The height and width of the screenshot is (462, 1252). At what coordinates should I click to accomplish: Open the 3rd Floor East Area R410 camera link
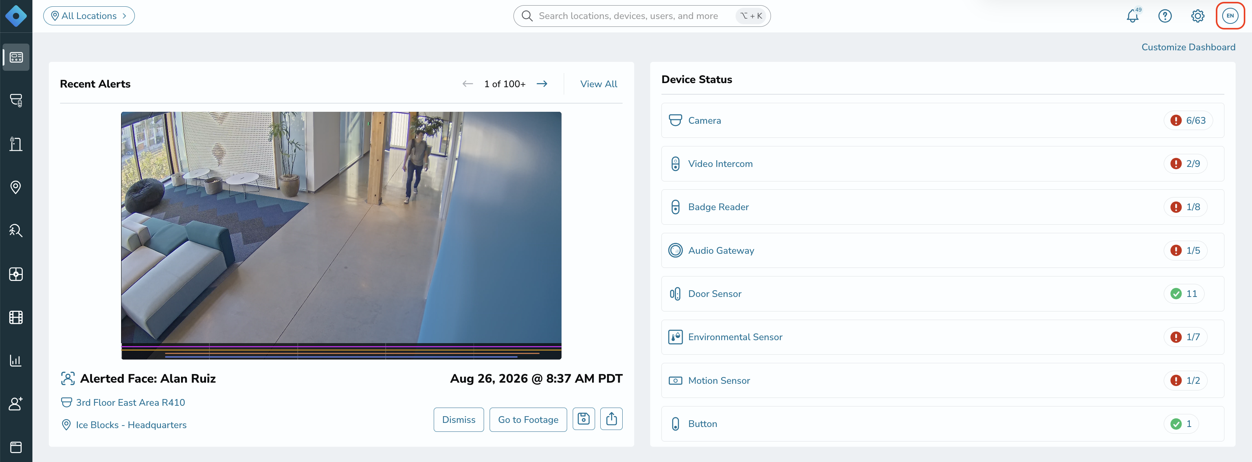[130, 403]
